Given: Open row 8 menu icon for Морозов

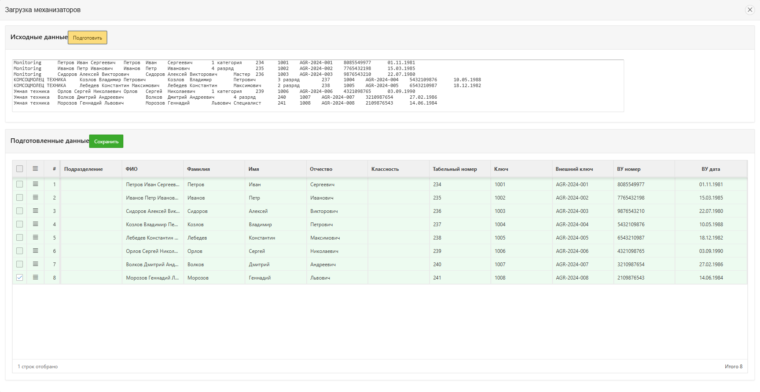Looking at the screenshot, I should click(x=35, y=277).
